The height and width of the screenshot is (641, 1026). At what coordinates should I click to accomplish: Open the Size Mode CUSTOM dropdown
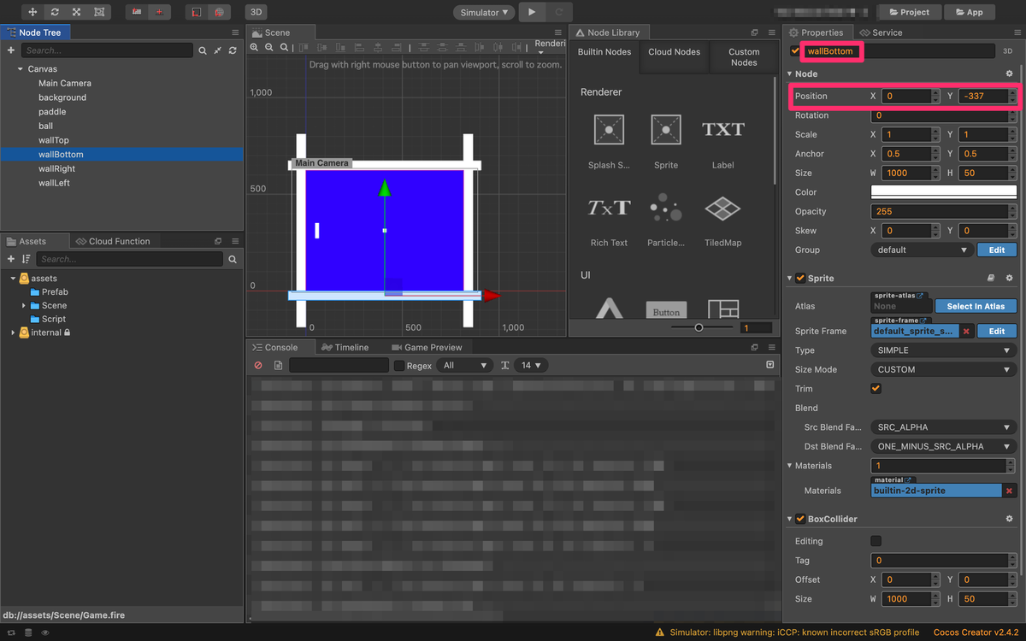point(944,370)
